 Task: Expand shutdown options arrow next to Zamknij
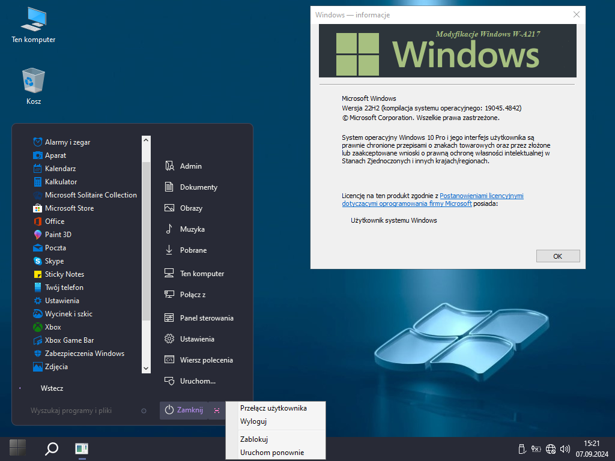point(216,411)
